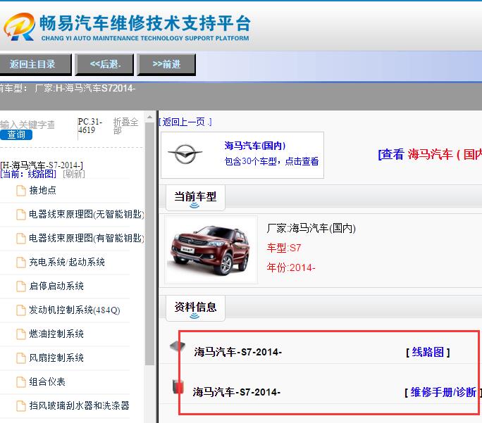The image size is (482, 423).
Task: Click the PC.31-4619 text
Action: click(89, 126)
